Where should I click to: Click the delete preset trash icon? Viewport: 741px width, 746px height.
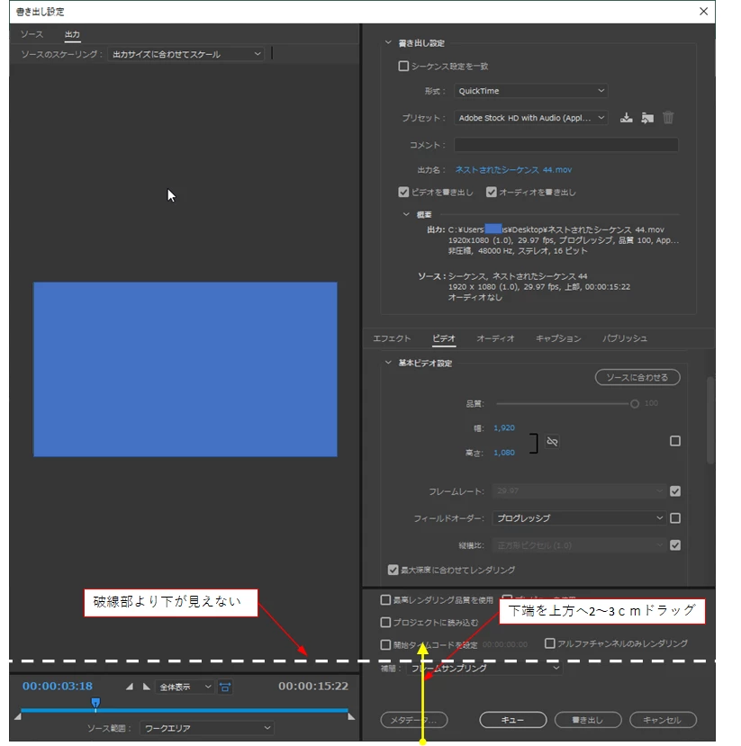(x=668, y=118)
